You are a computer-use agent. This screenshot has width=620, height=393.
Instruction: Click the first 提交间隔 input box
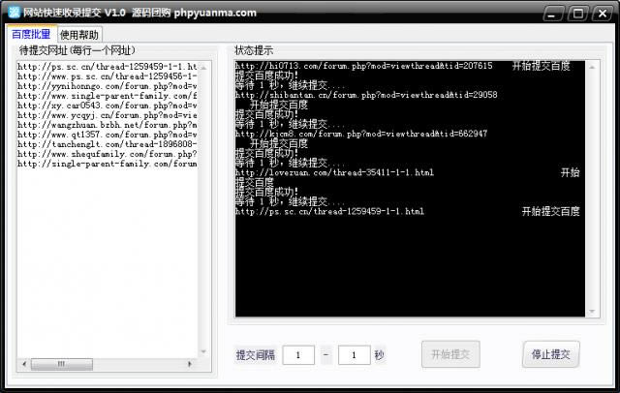tap(299, 355)
